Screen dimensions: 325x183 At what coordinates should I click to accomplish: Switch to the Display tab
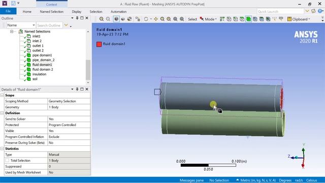coord(77,12)
